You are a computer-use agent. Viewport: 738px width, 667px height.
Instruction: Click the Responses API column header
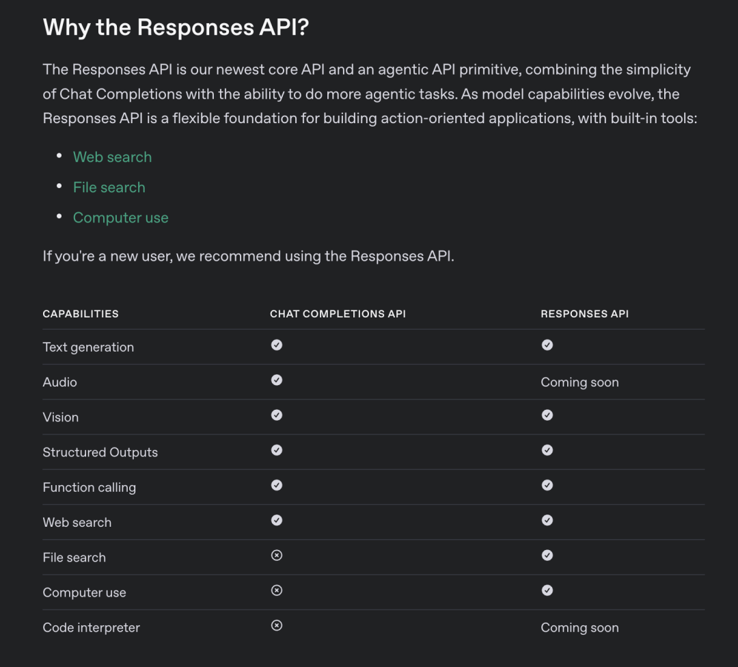(x=584, y=314)
